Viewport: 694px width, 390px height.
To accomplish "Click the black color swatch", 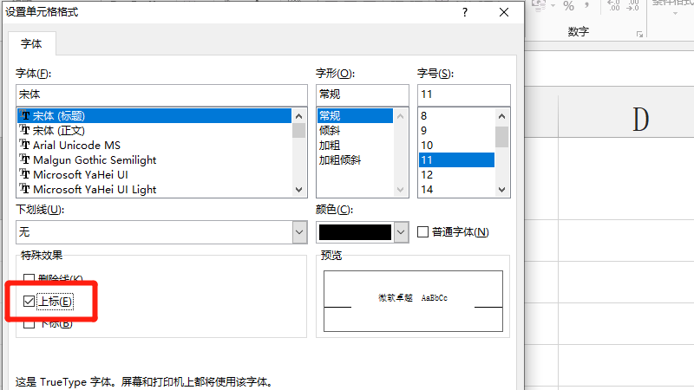I will tap(355, 231).
